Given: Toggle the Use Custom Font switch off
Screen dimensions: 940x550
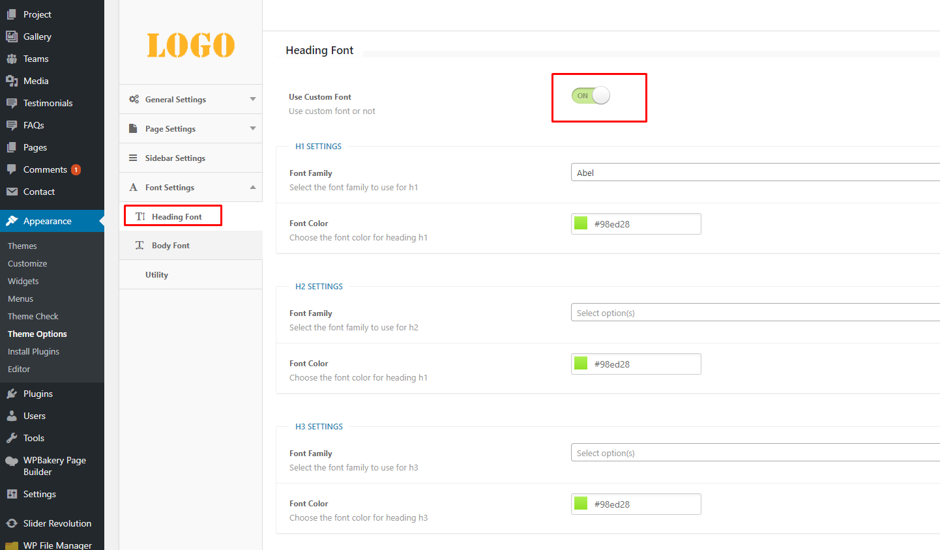Looking at the screenshot, I should [591, 96].
